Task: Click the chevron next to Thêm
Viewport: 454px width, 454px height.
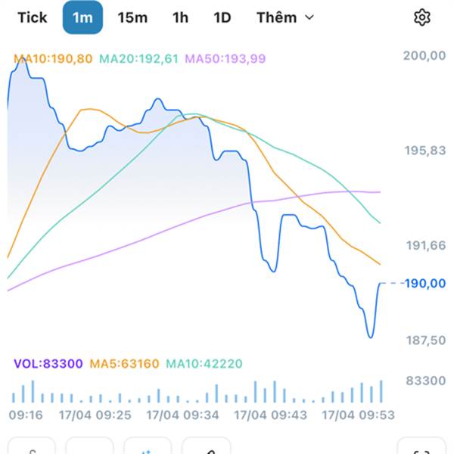Action: coord(309,17)
